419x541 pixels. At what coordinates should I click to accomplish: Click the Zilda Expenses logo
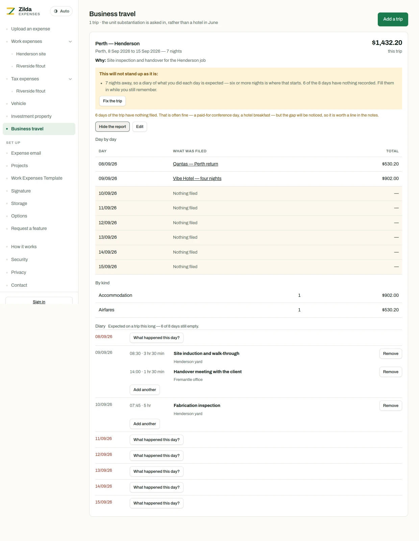coord(23,11)
